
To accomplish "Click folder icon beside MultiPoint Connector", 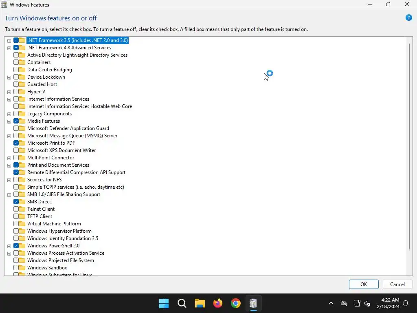I will 22,158.
